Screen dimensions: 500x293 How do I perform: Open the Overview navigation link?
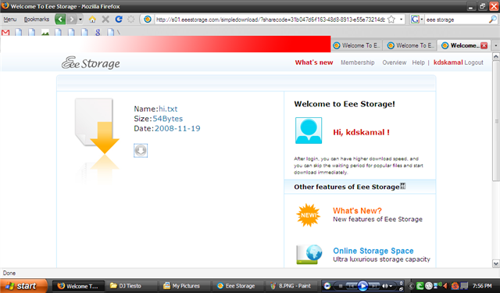pyautogui.click(x=394, y=63)
